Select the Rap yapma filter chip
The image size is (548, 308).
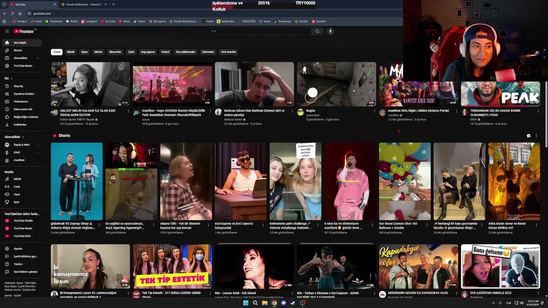pyautogui.click(x=148, y=52)
